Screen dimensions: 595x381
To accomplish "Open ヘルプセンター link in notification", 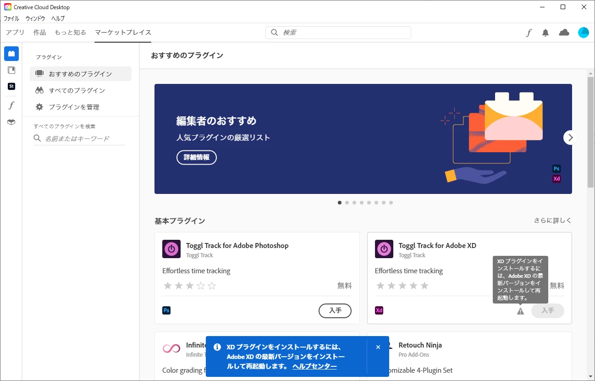I will click(x=314, y=366).
